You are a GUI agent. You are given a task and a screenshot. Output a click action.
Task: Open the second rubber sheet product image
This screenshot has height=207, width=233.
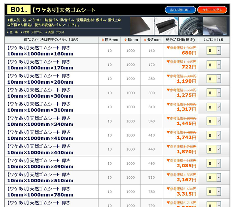166,26
